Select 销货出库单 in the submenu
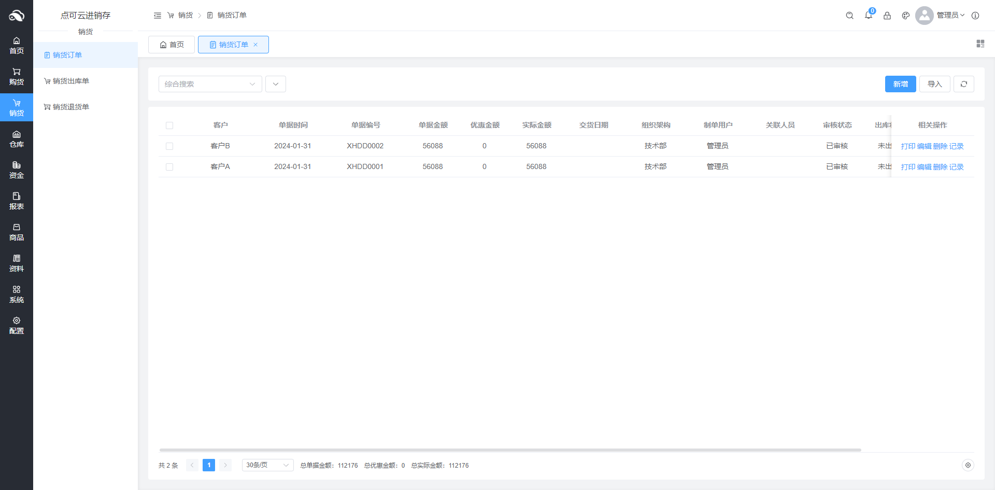 [71, 81]
